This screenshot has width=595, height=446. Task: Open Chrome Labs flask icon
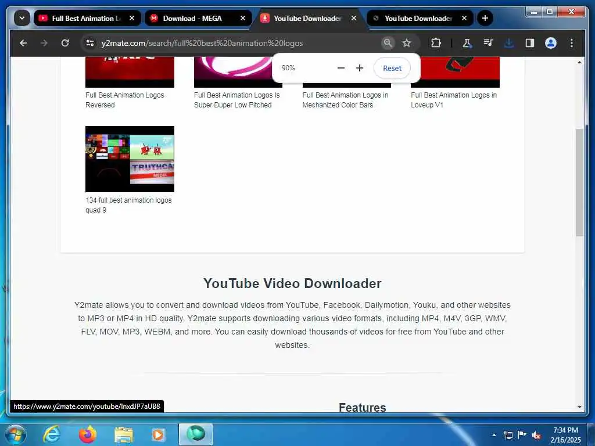pyautogui.click(x=467, y=43)
